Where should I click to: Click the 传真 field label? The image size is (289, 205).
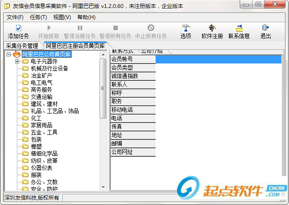(x=133, y=127)
